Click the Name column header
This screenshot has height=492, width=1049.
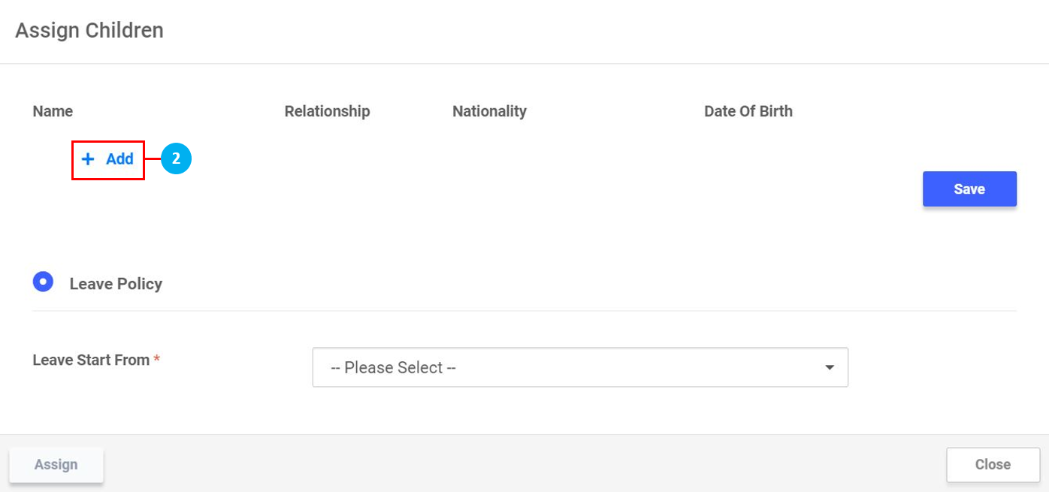click(x=53, y=111)
